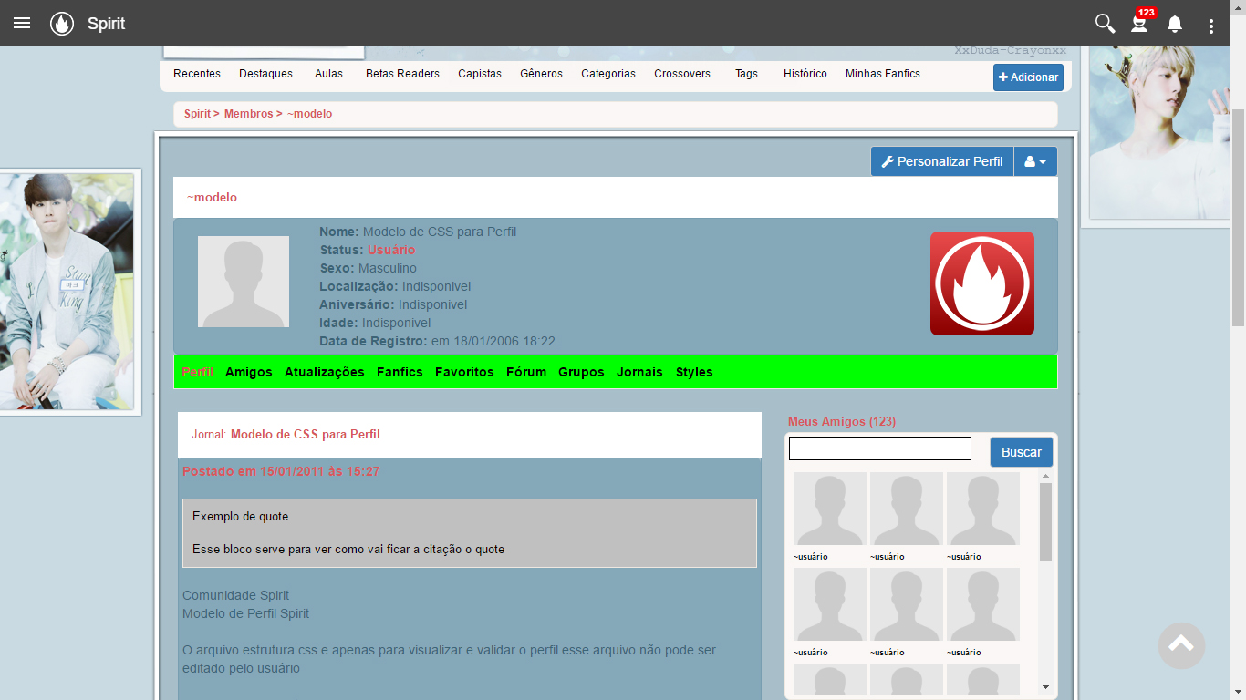Click the 'Exemplo de quote' text
The image size is (1246, 700).
click(x=240, y=516)
